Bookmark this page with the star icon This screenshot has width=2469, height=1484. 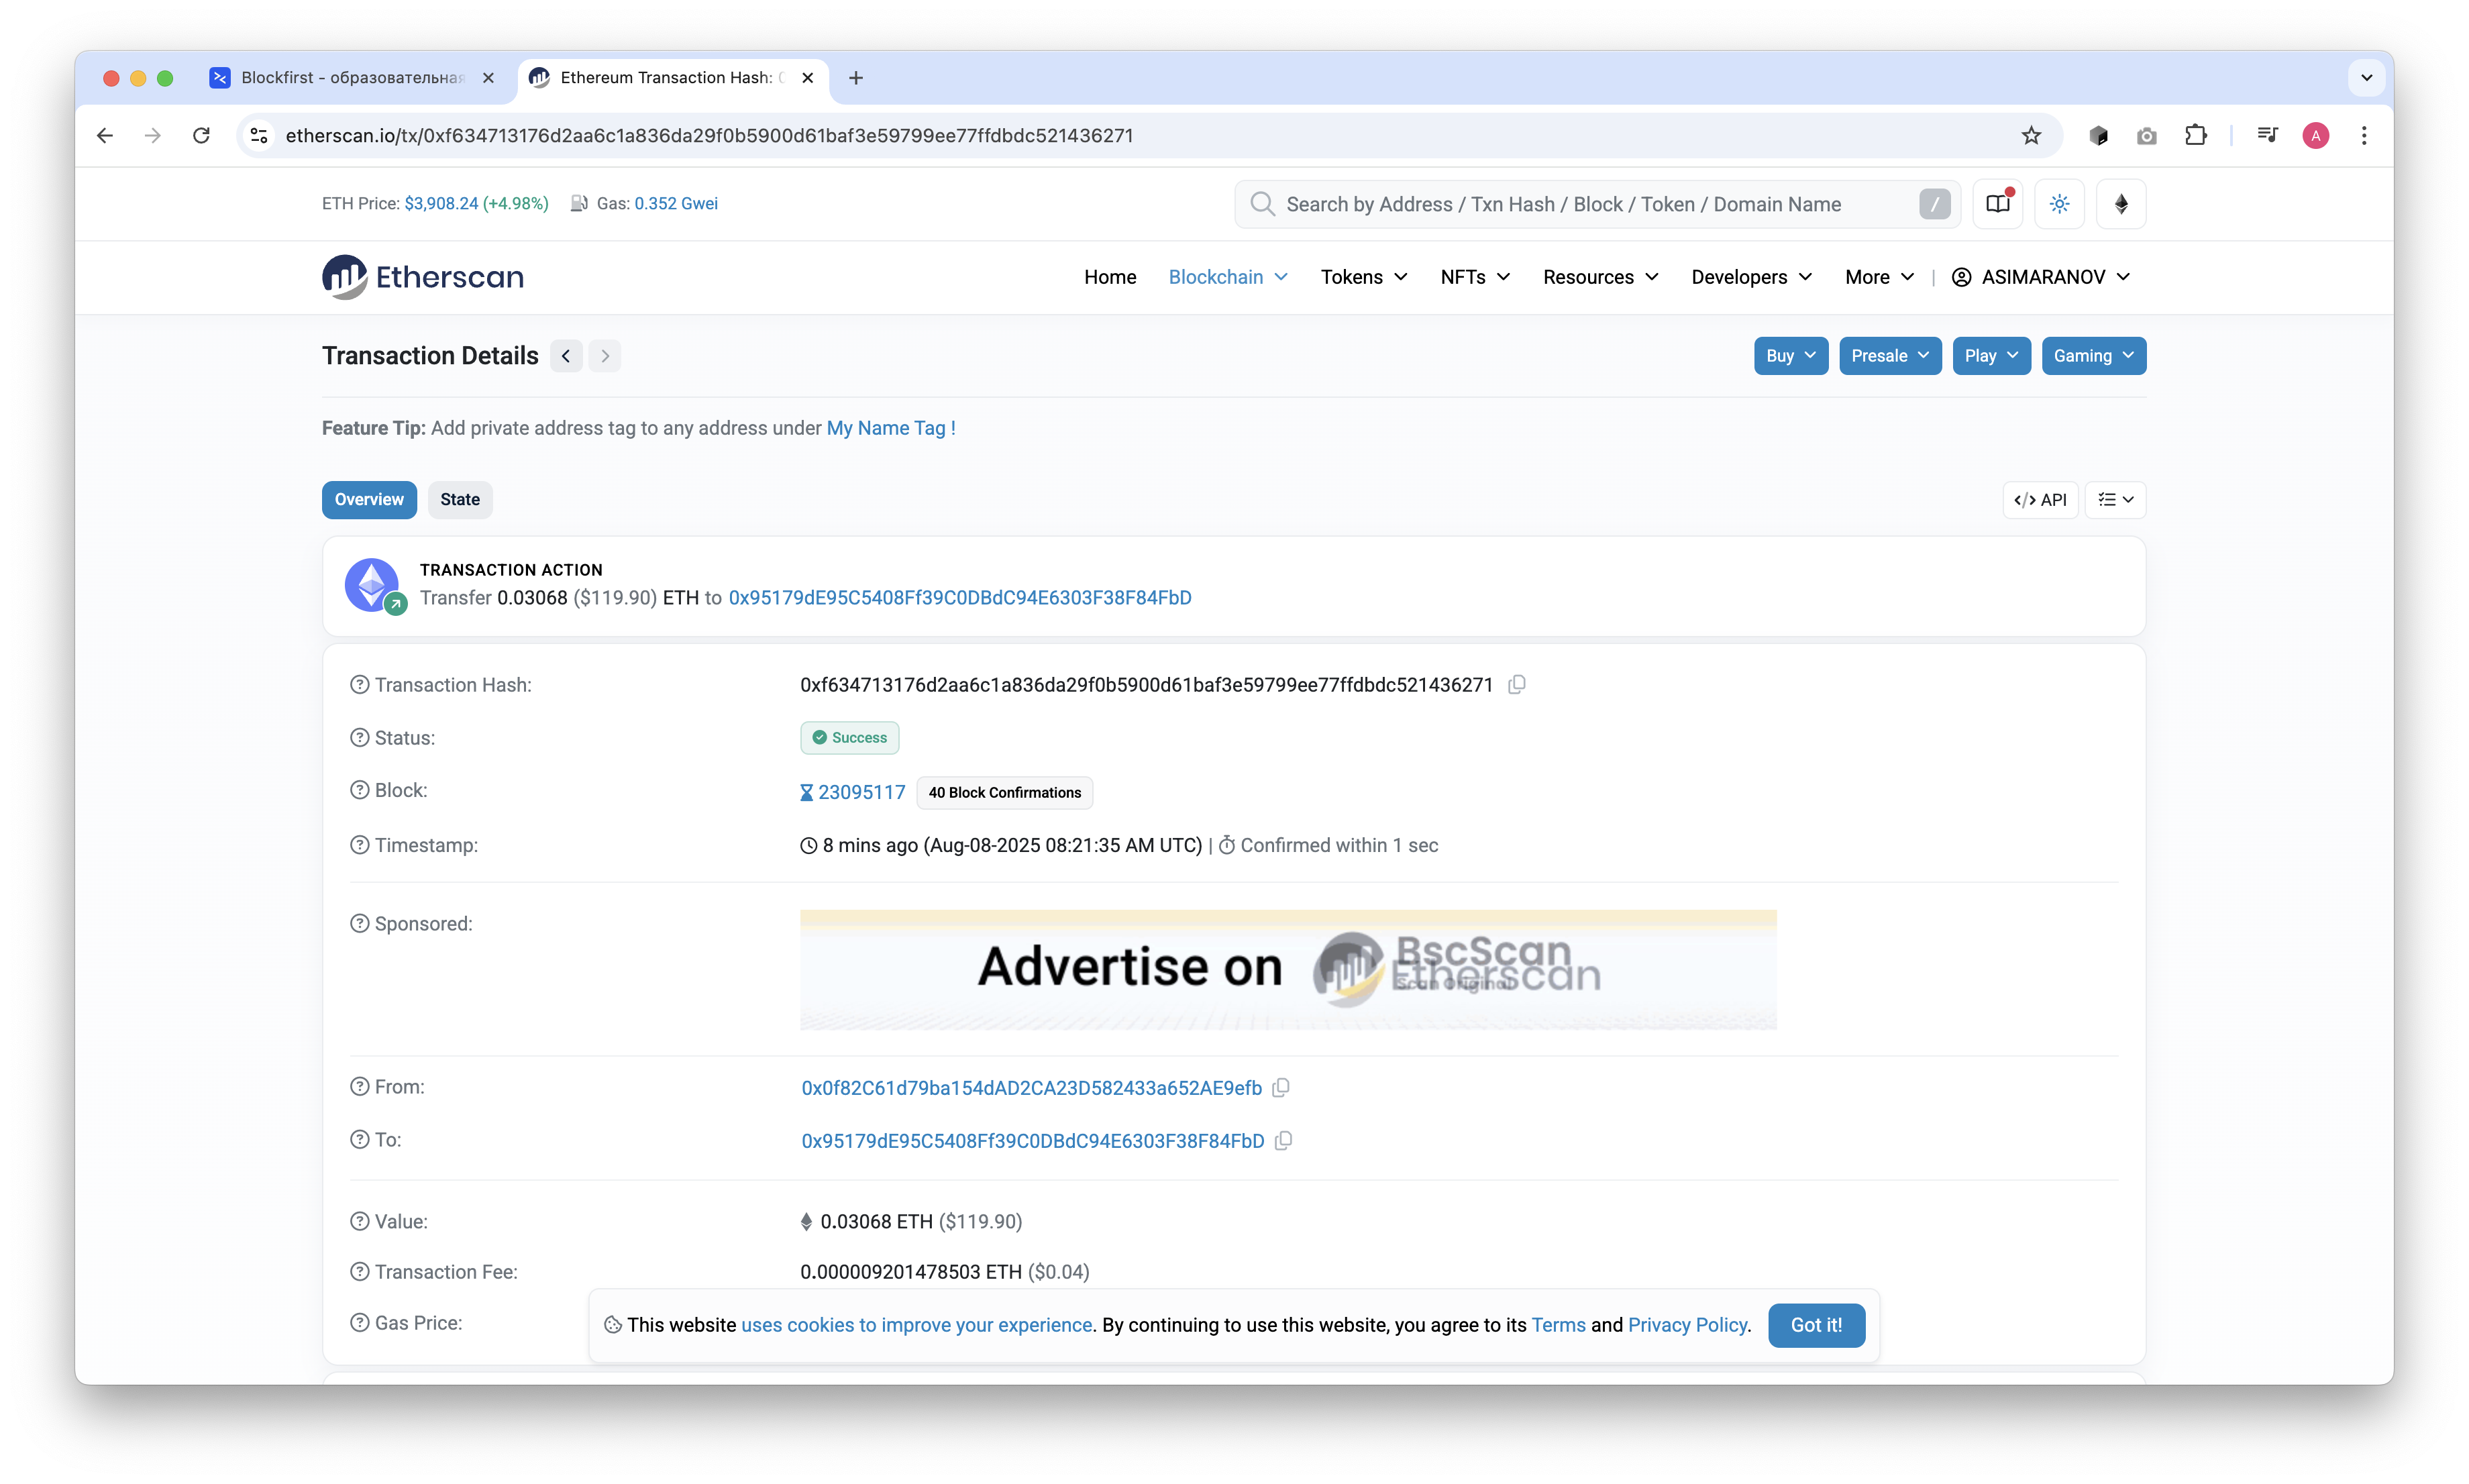coord(2030,135)
